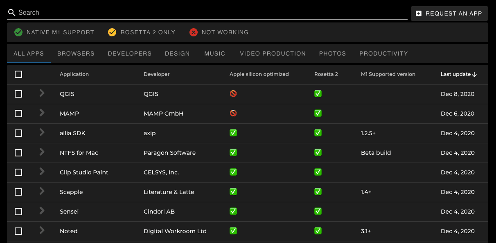Click NTFS for Mac Rosetta 2 check icon
Image resolution: width=496 pixels, height=243 pixels.
(318, 152)
